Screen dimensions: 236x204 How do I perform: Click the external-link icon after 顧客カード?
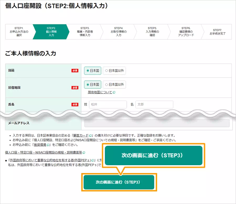(x=90, y=136)
